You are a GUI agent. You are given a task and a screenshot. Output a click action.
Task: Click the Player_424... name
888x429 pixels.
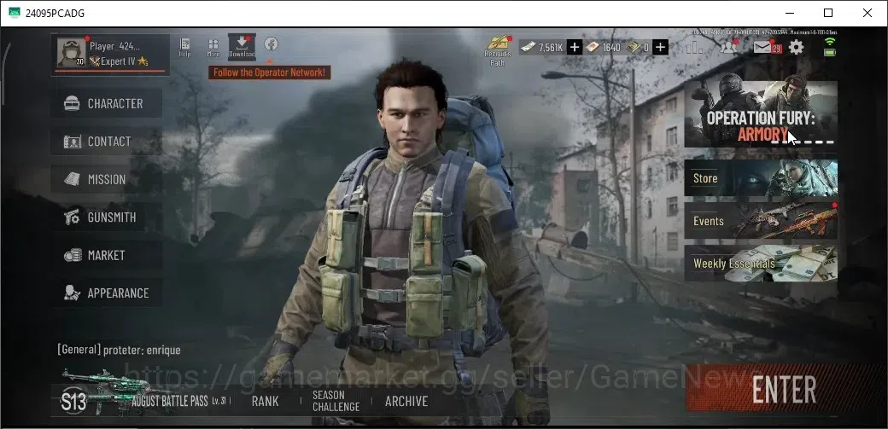tap(115, 46)
